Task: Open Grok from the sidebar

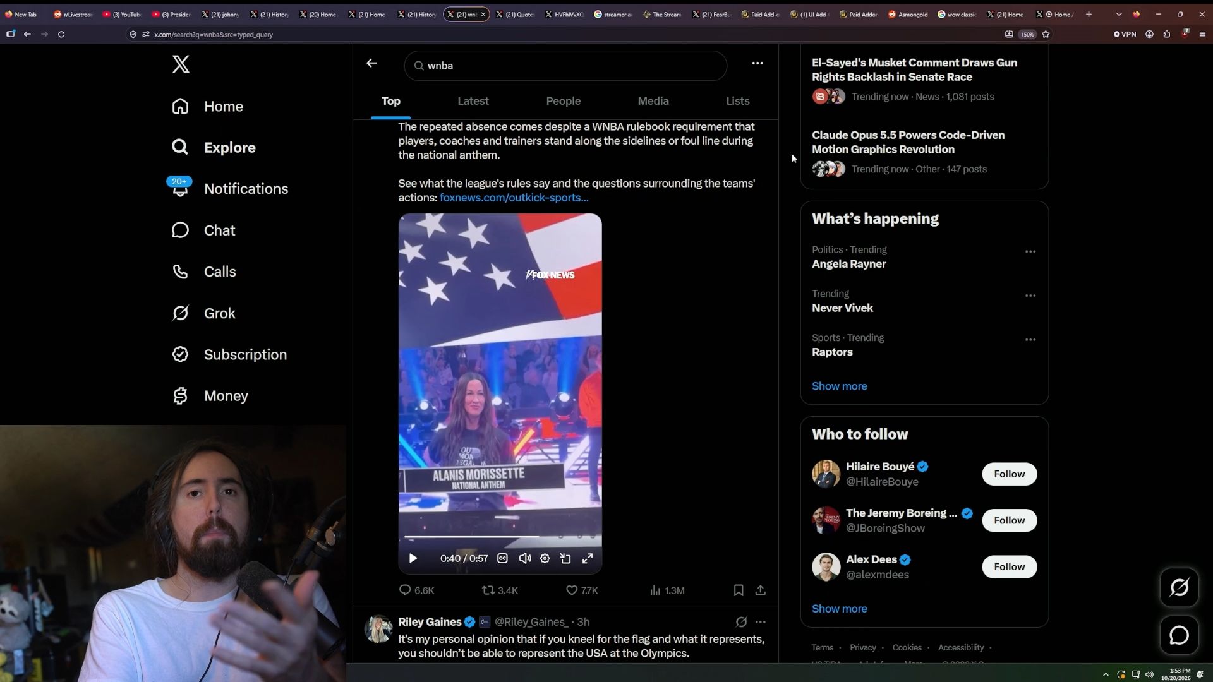Action: 203,313
